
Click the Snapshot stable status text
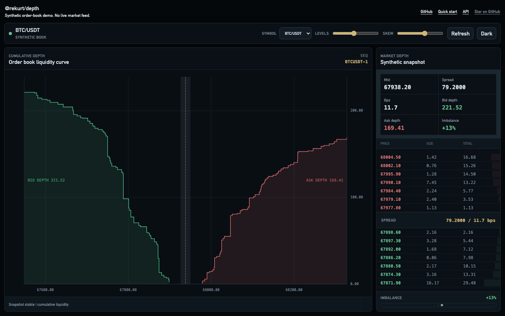click(39, 304)
